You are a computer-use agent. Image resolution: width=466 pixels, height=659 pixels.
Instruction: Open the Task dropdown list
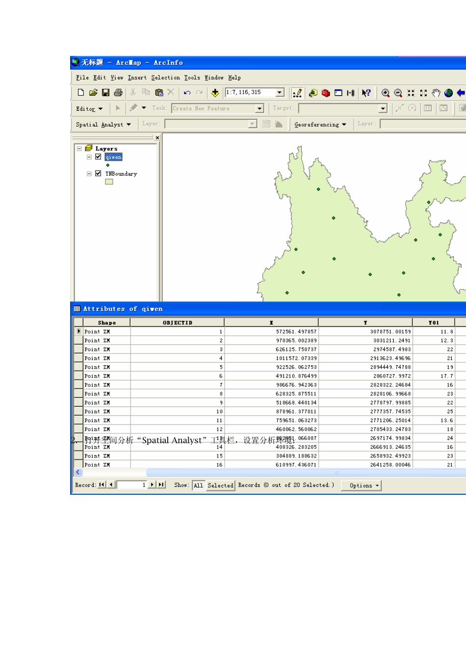click(x=260, y=108)
